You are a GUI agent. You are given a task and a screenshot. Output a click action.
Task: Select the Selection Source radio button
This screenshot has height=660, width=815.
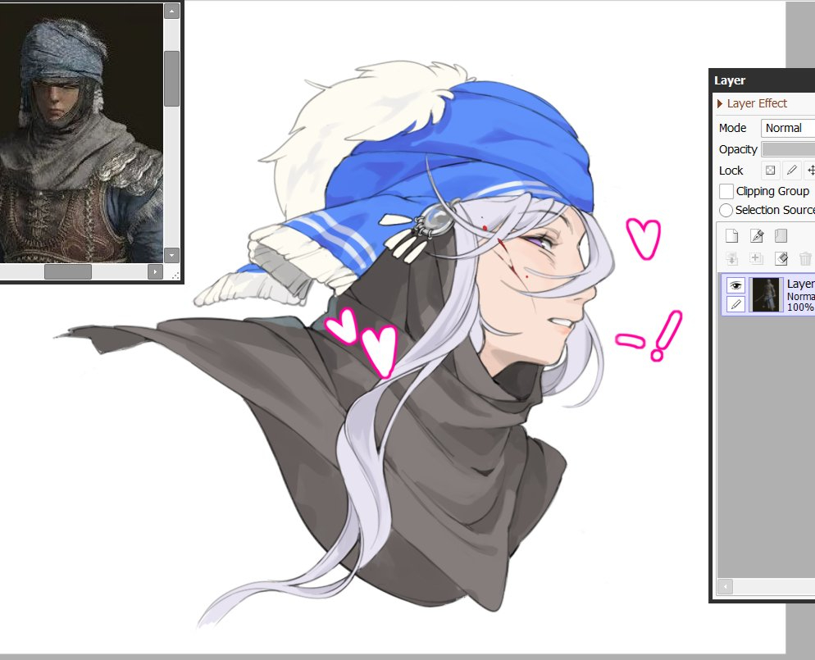(x=726, y=210)
